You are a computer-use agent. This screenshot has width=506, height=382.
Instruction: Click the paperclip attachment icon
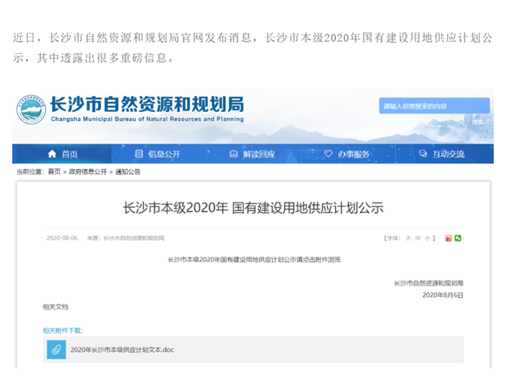pyautogui.click(x=56, y=350)
